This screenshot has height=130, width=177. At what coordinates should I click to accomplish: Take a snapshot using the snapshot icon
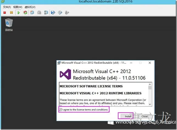pyautogui.click(x=32, y=12)
